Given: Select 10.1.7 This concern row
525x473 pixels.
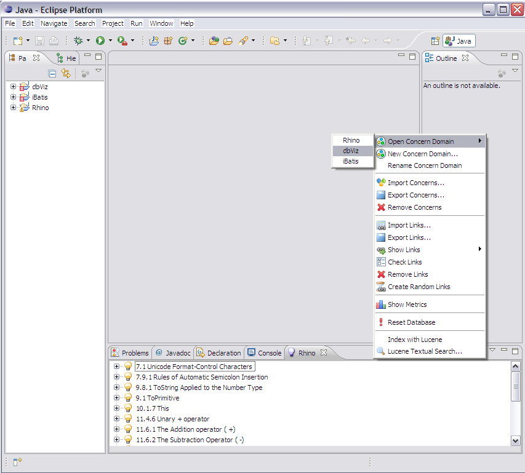Looking at the screenshot, I should coord(153,408).
